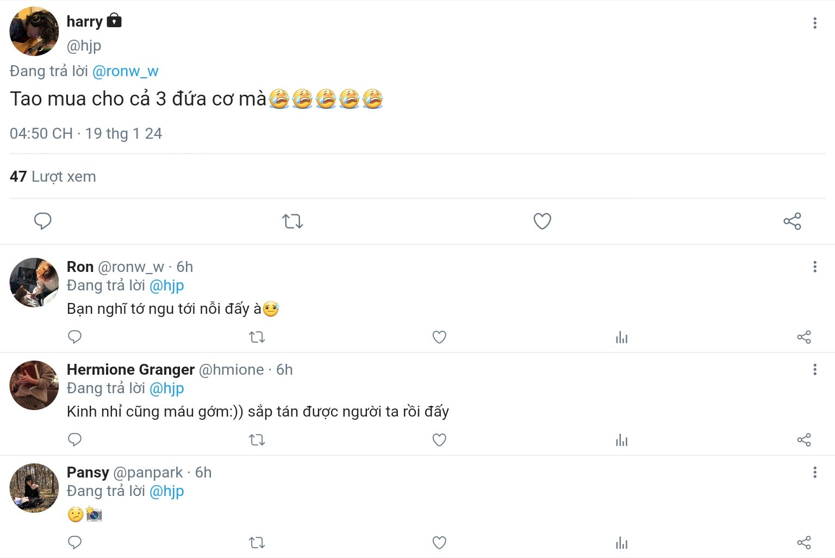Reply to harry's main tweet

42,221
